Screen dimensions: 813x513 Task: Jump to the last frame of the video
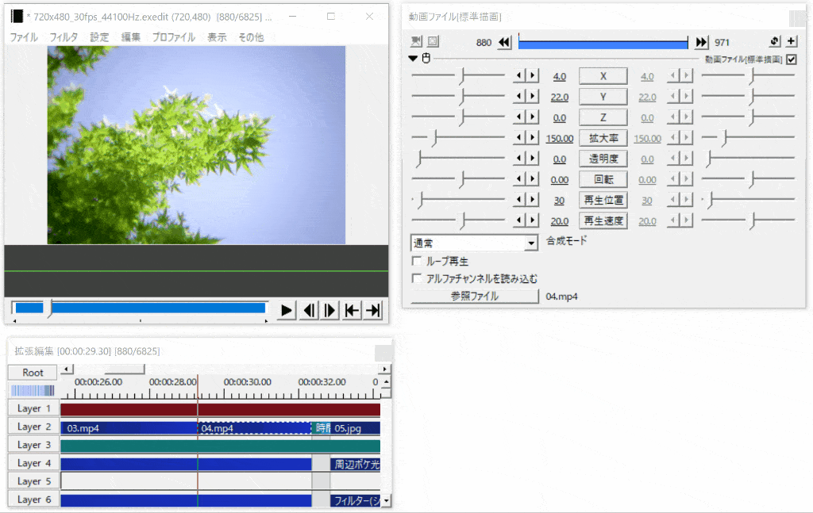tap(373, 310)
